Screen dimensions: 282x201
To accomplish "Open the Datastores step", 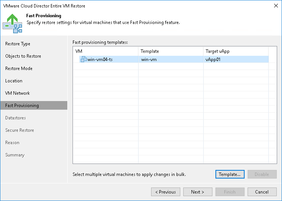I will pyautogui.click(x=15, y=118).
